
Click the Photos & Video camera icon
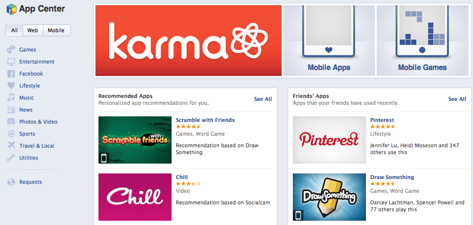coord(11,122)
